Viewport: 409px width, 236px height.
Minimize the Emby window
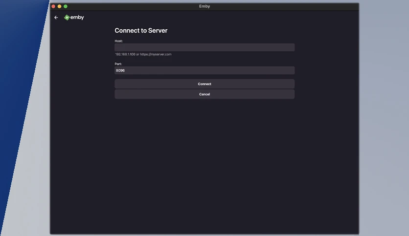coord(60,6)
